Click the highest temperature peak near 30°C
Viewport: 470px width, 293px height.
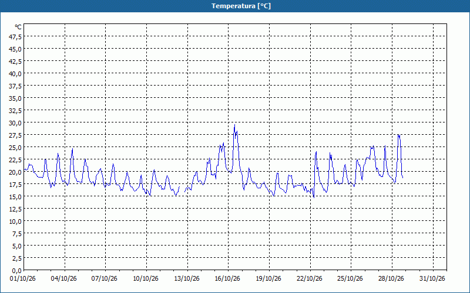pyautogui.click(x=234, y=125)
